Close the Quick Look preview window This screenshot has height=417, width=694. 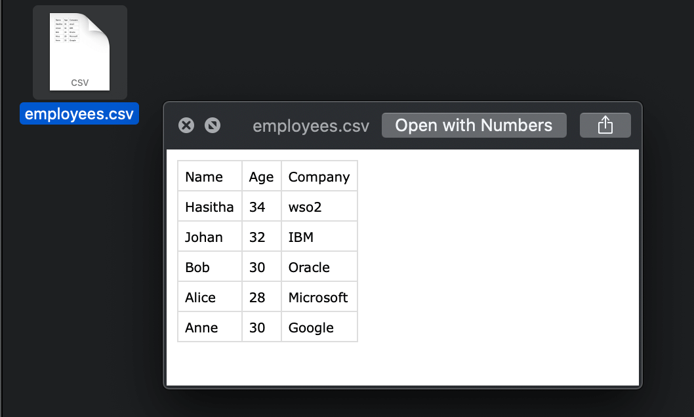click(186, 126)
